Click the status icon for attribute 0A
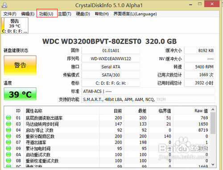Screen dimensions: 223x170 coord(8,154)
